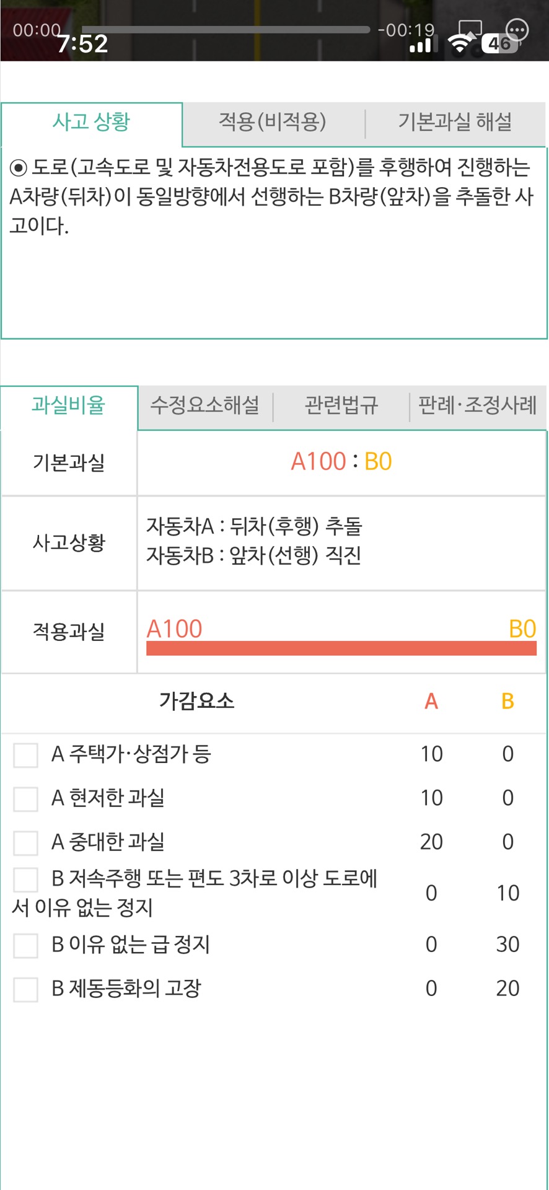Open the 판례·조정사례 tab
The image size is (549, 1190).
coord(477,405)
